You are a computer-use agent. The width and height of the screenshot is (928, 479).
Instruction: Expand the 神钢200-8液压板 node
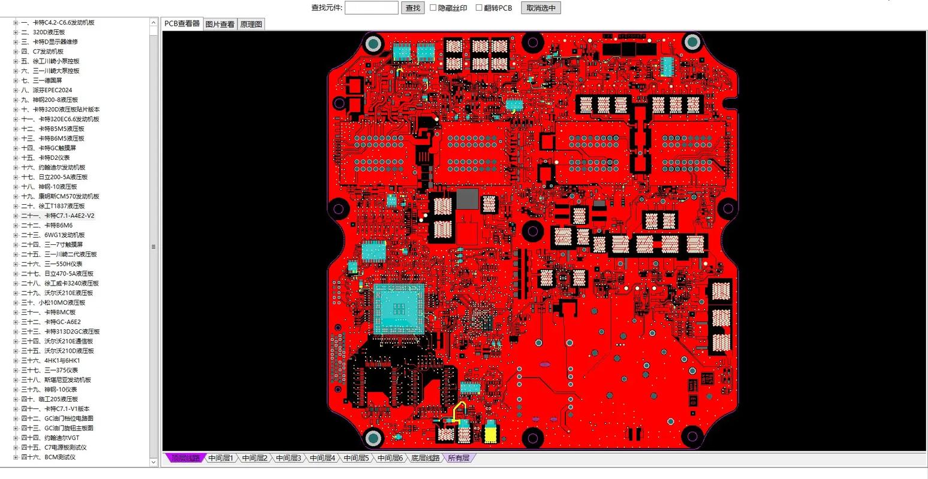[x=14, y=99]
